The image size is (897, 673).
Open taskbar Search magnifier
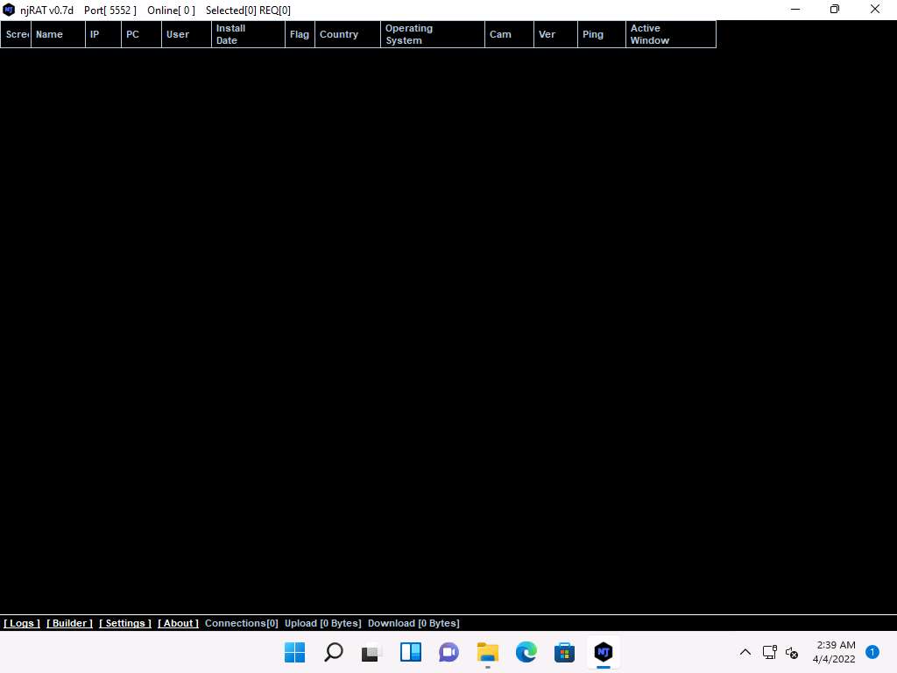(334, 652)
